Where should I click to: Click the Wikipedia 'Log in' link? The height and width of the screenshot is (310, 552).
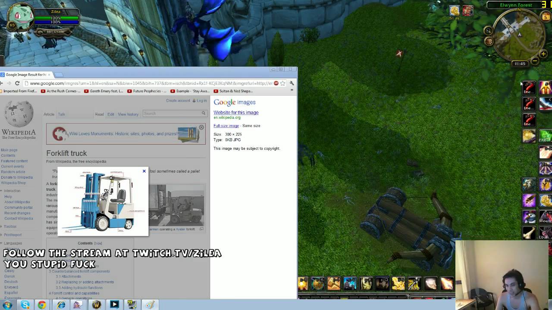click(202, 101)
